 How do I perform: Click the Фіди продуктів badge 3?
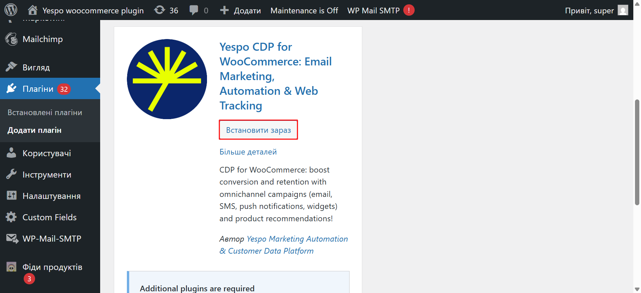point(29,279)
